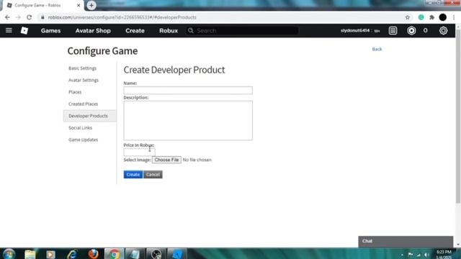Close the Configure Game browser tab
Image resolution: width=461 pixels, height=259 pixels.
(79, 5)
